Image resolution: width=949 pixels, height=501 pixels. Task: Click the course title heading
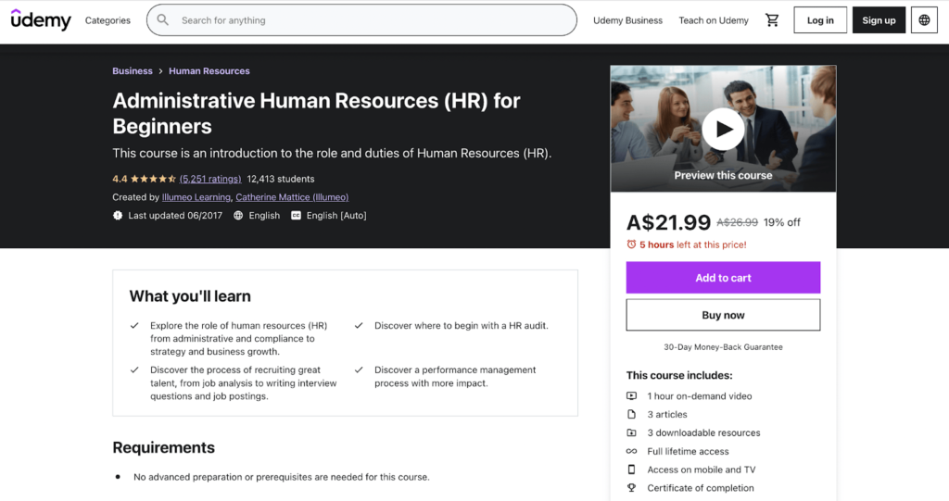[317, 113]
